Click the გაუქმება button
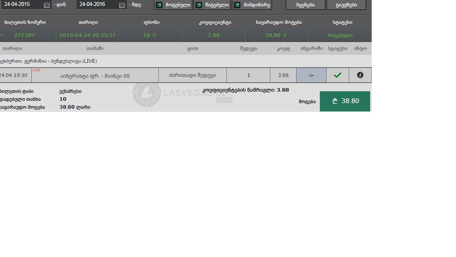 point(346,5)
